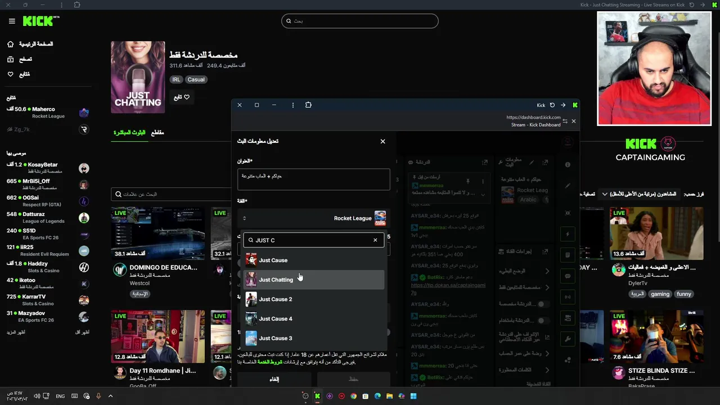Screen dimensions: 720x405
Task: Select Just Cause 4 from the category list
Action: pyautogui.click(x=314, y=319)
